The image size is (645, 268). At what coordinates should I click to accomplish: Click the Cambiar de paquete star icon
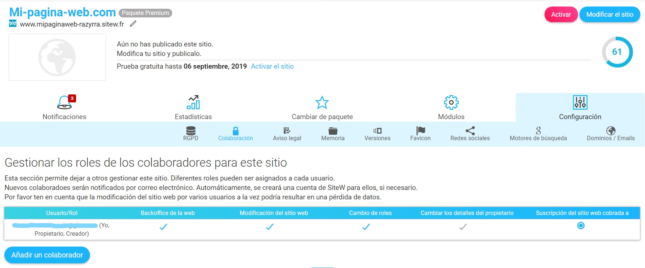pos(322,102)
